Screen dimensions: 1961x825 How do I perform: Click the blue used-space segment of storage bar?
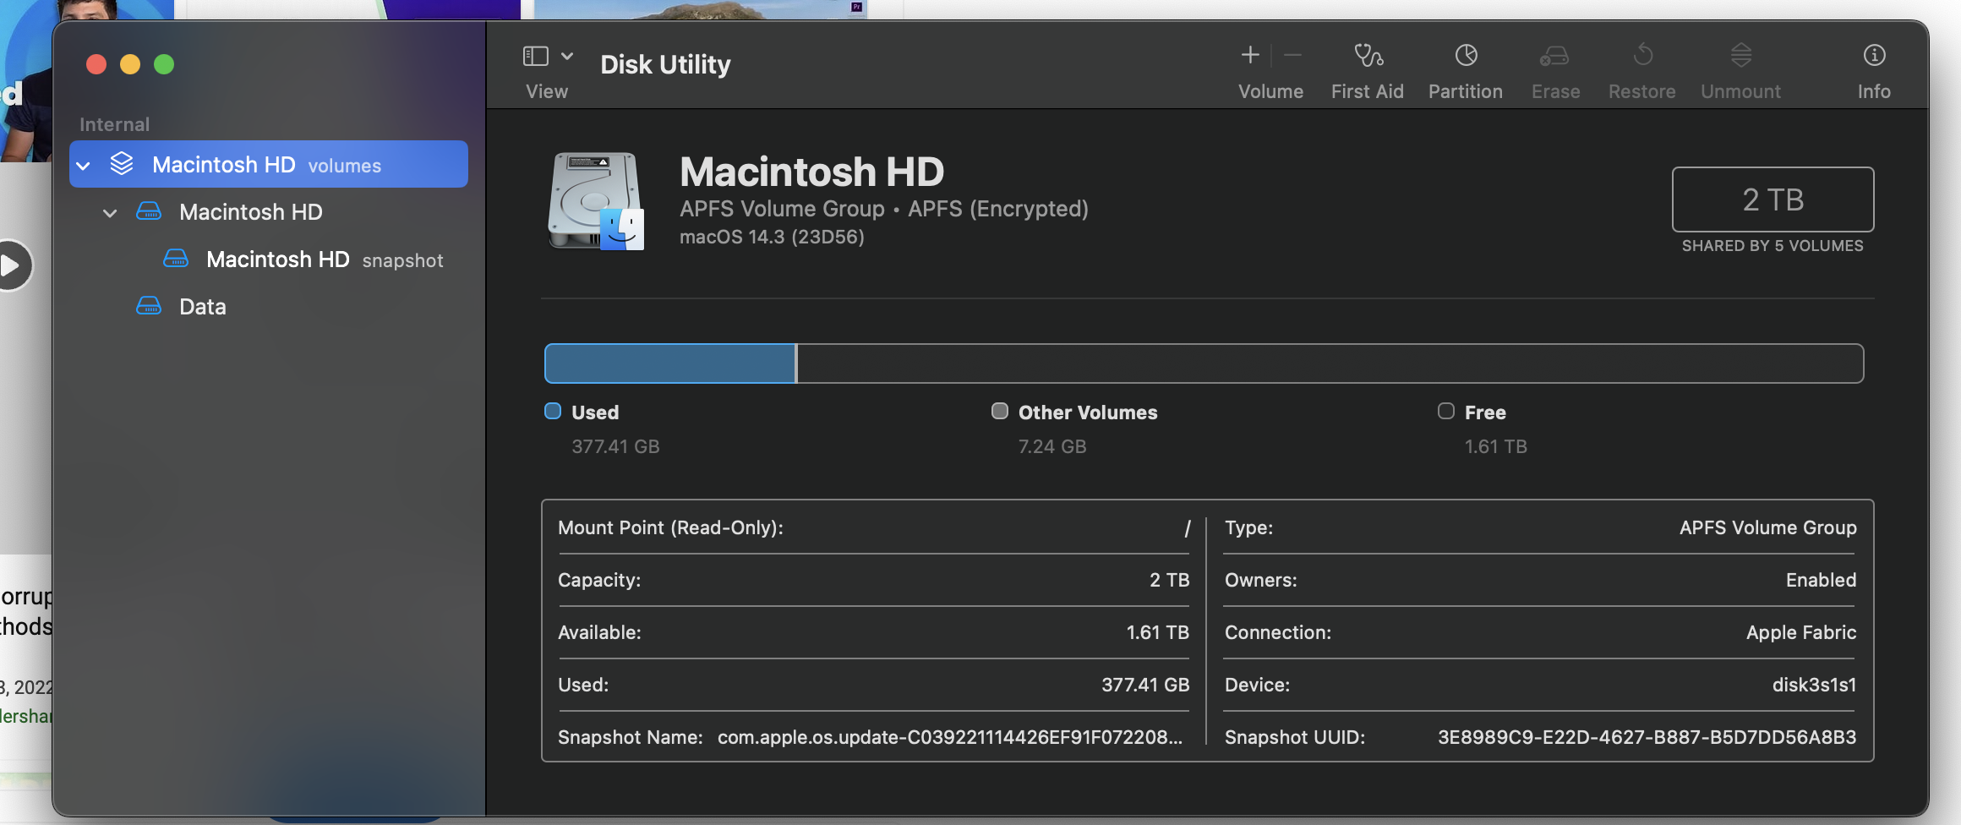pyautogui.click(x=668, y=363)
